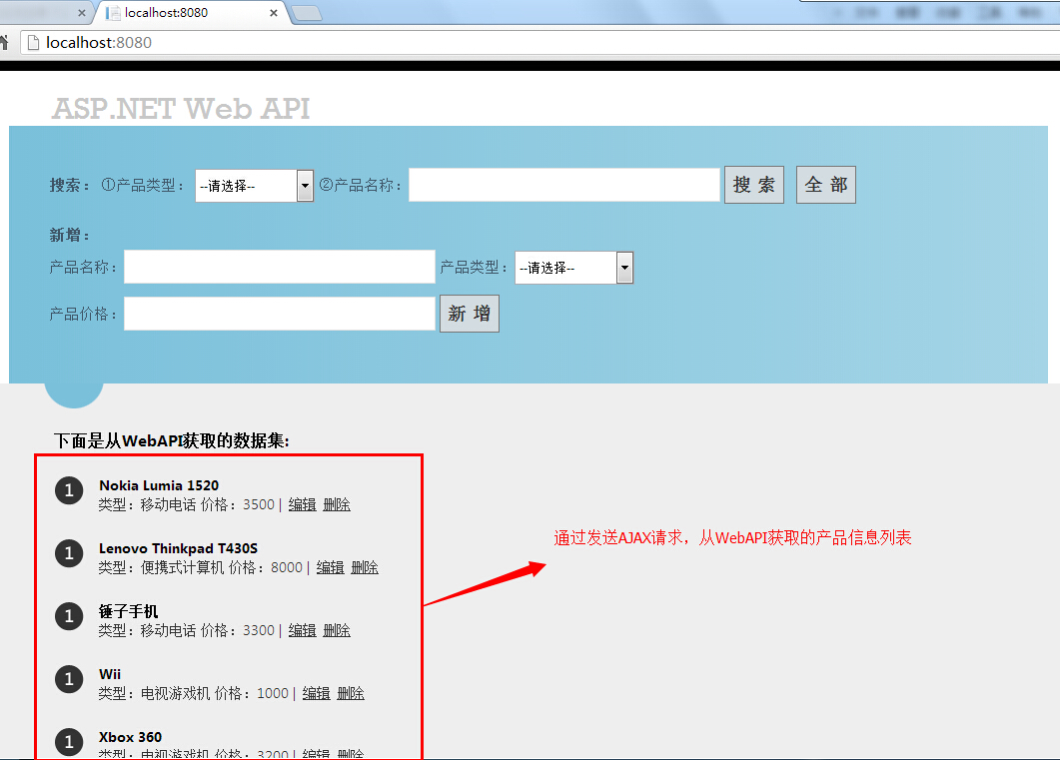Open a new browser tab
The height and width of the screenshot is (760, 1060).
(x=307, y=13)
